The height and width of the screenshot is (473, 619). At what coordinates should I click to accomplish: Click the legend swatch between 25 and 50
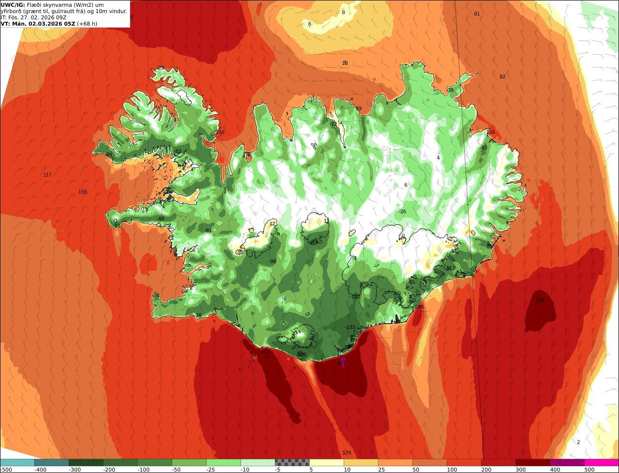[x=395, y=462]
